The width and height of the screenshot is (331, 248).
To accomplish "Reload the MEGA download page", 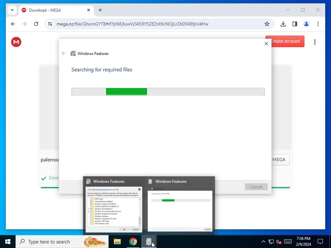I will coord(36,24).
